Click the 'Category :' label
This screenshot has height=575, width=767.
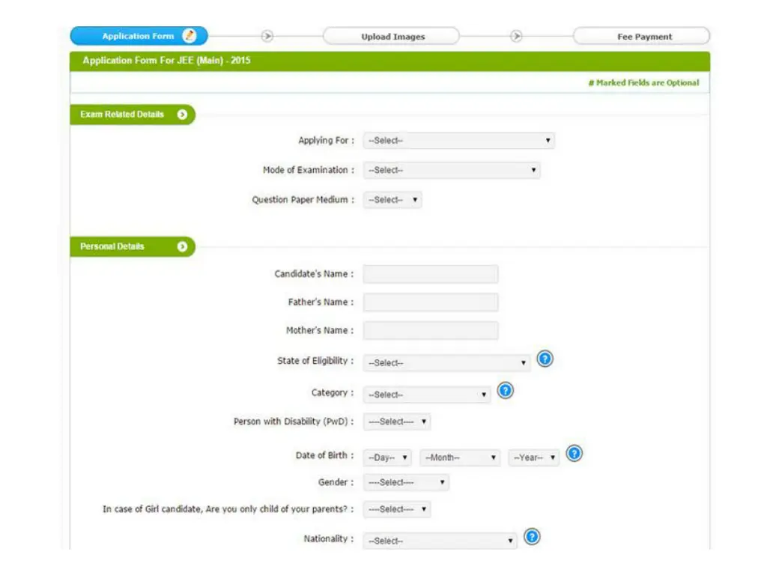333,392
